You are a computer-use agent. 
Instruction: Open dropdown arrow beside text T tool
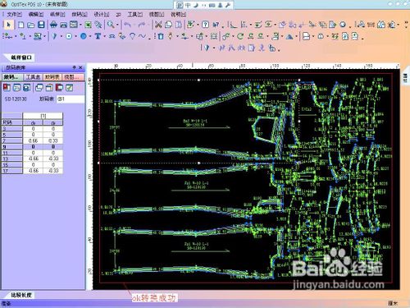click(104, 36)
